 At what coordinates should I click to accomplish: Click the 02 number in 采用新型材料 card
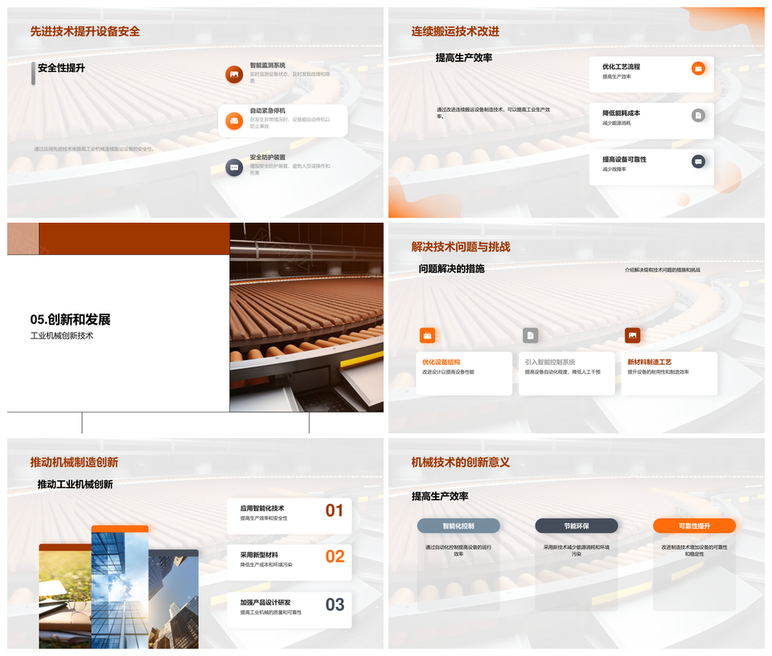(x=335, y=556)
